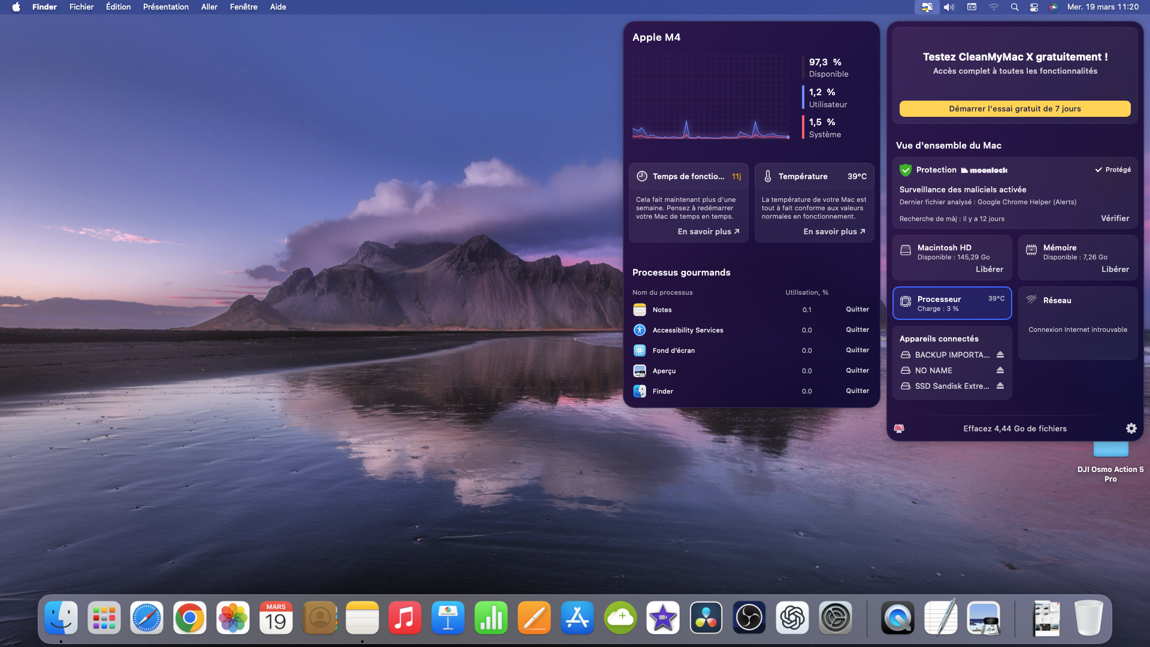
Task: Expand Température En savoir plus link
Action: 834,231
